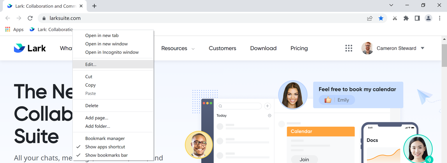Select Bookmark manager from context menu
This screenshot has width=447, height=163.
(x=105, y=139)
